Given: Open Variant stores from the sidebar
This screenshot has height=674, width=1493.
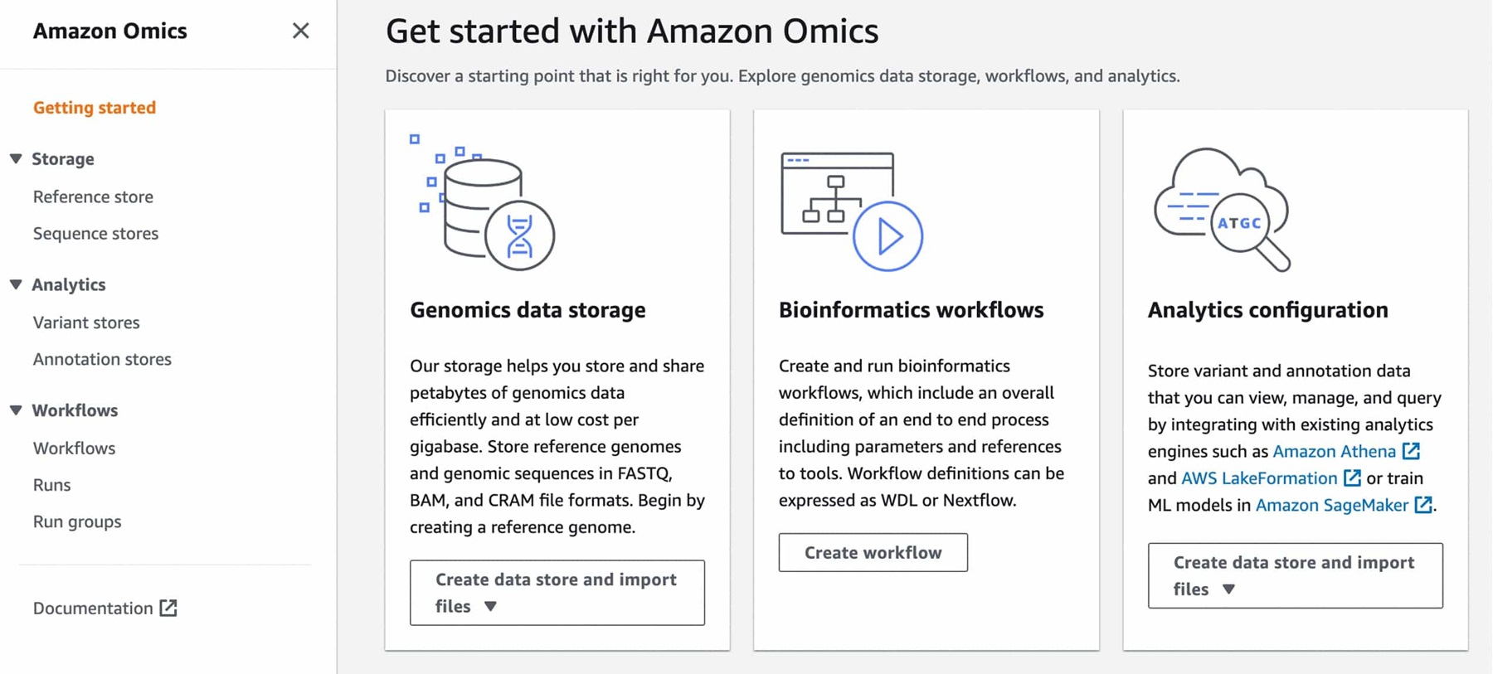Looking at the screenshot, I should coord(86,322).
